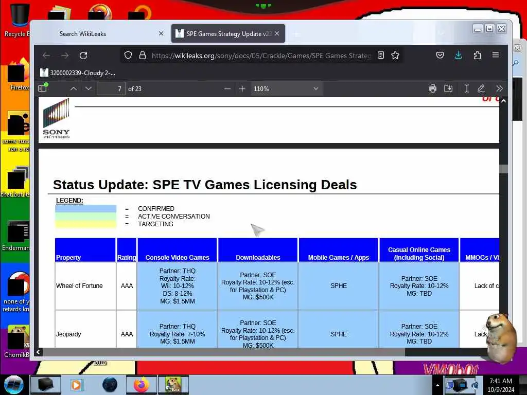
Task: Toggle reader view icon in address bar
Action: (380, 56)
